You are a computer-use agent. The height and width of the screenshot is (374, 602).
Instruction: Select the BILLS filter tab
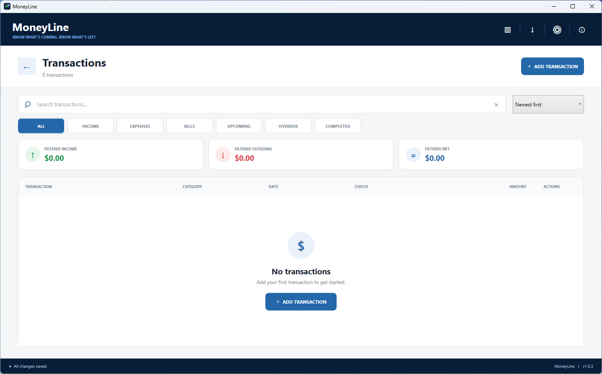click(x=189, y=126)
